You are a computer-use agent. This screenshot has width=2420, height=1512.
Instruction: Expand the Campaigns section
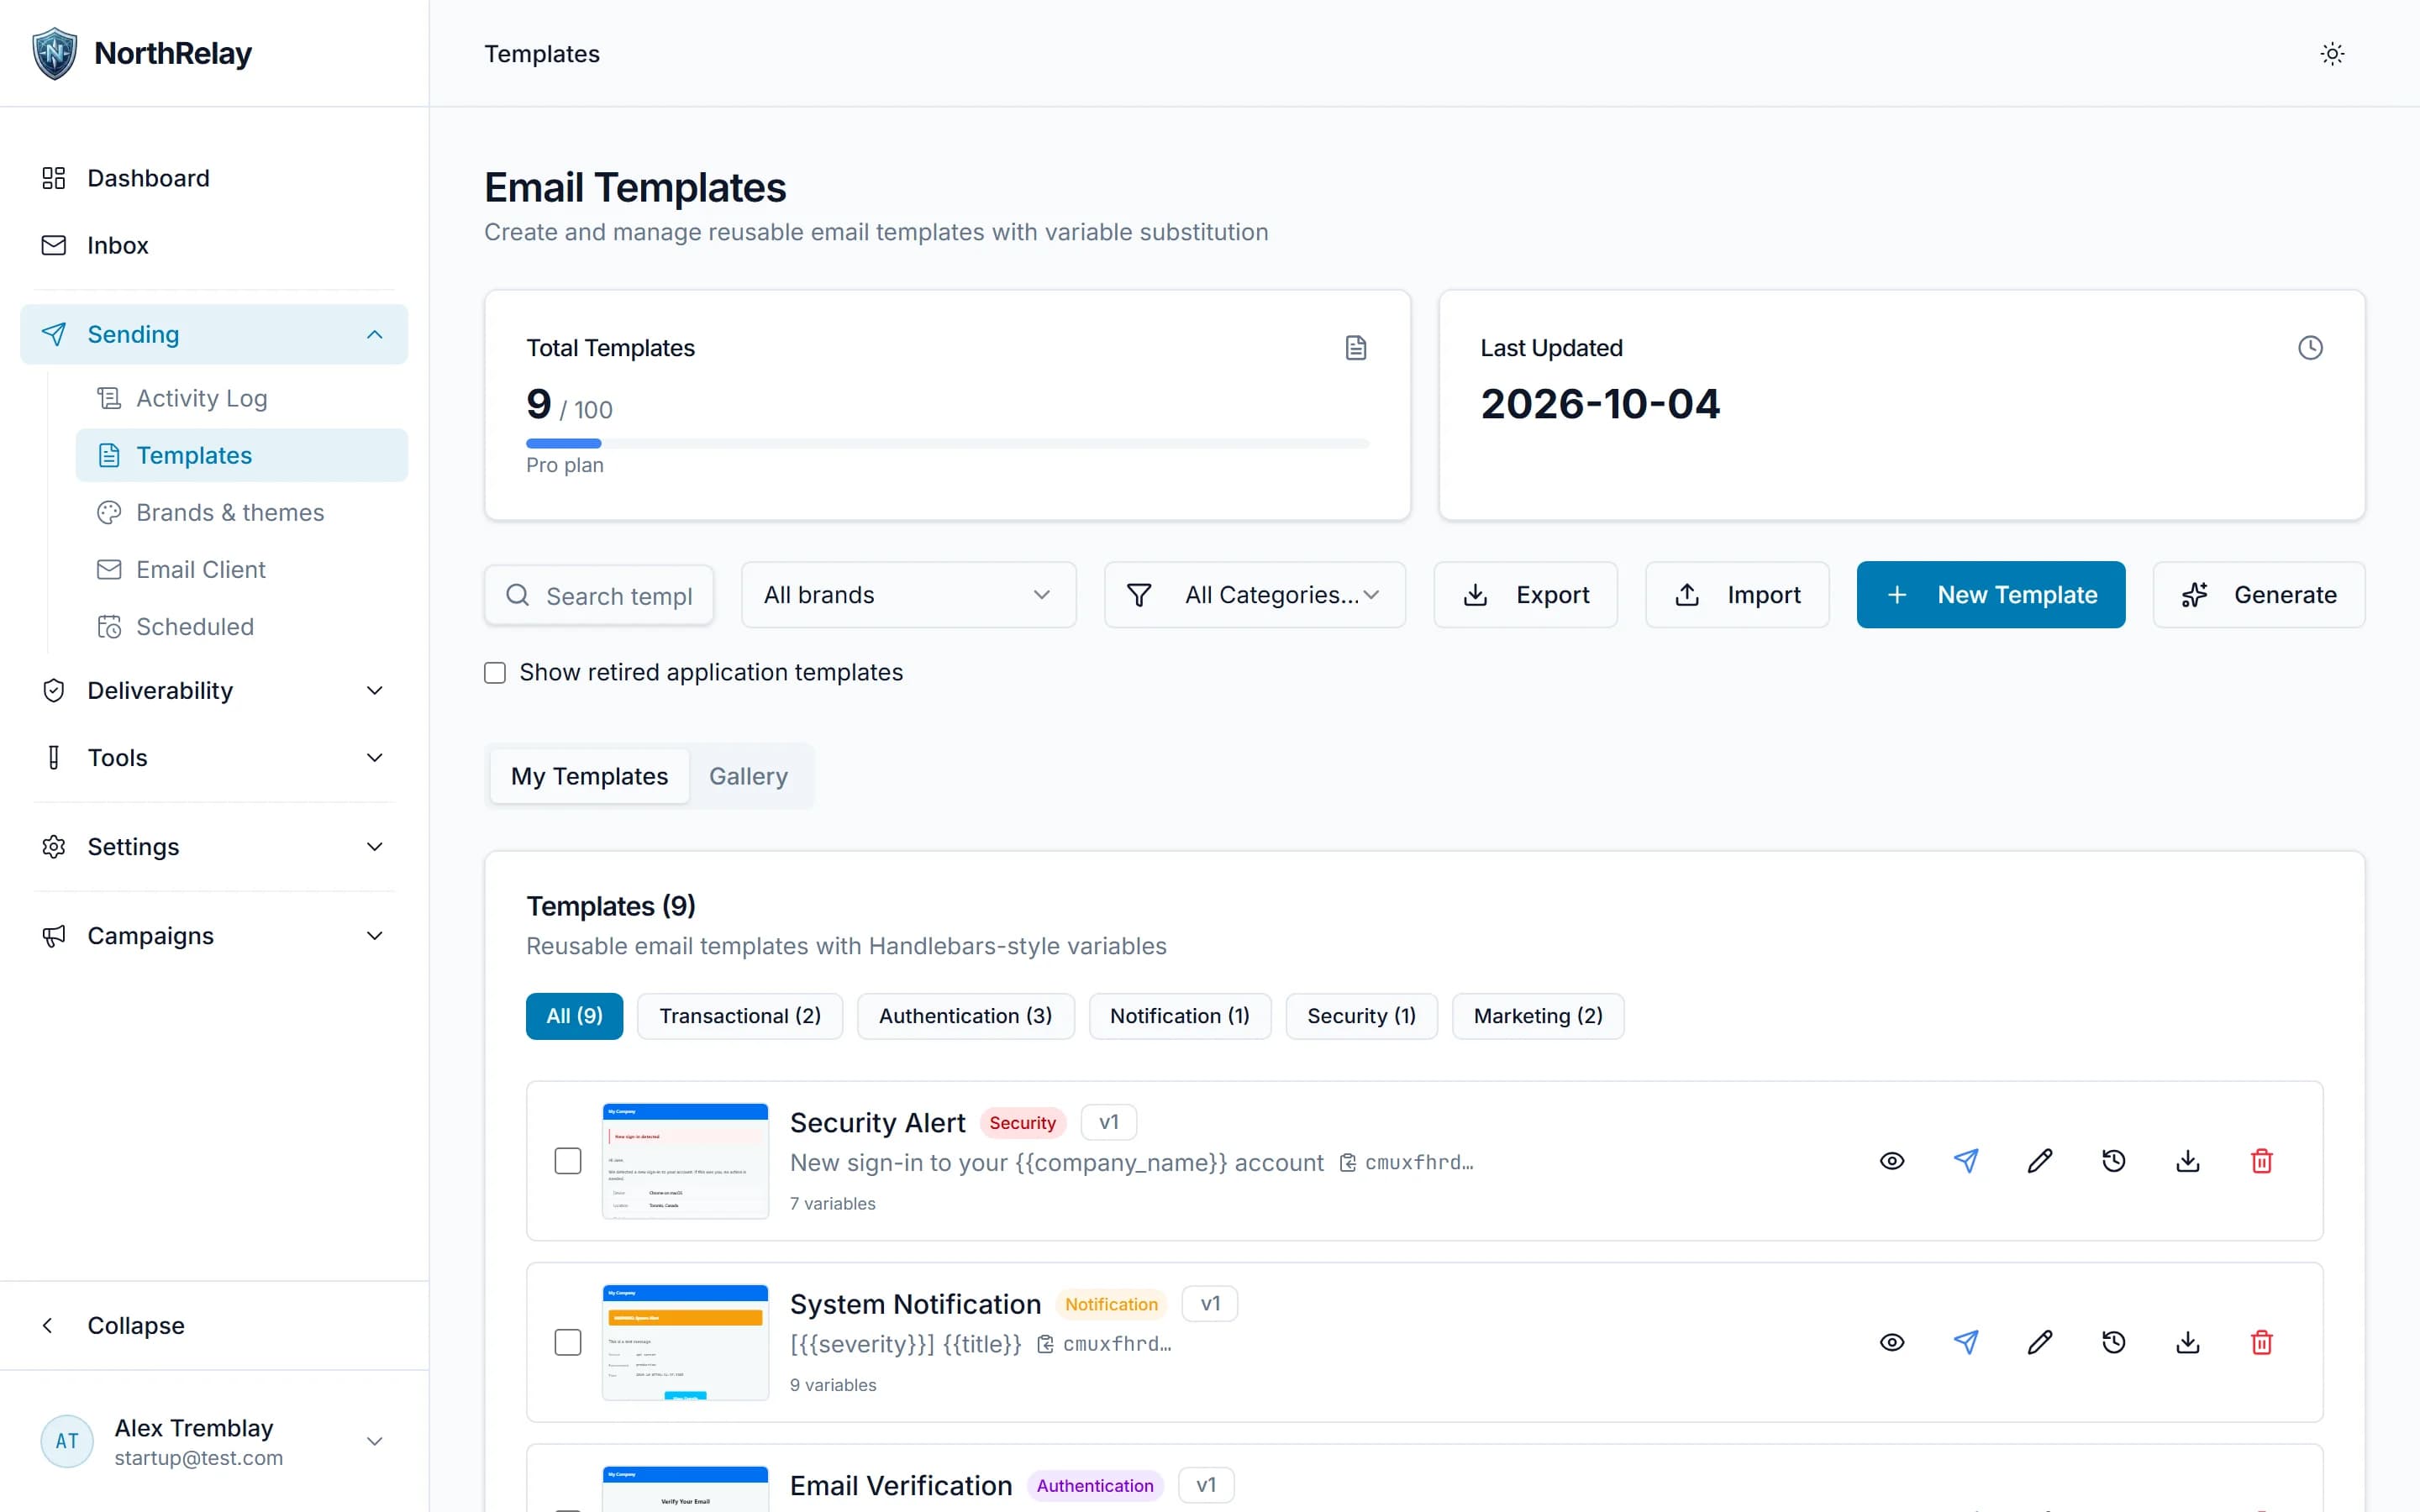click(x=214, y=935)
